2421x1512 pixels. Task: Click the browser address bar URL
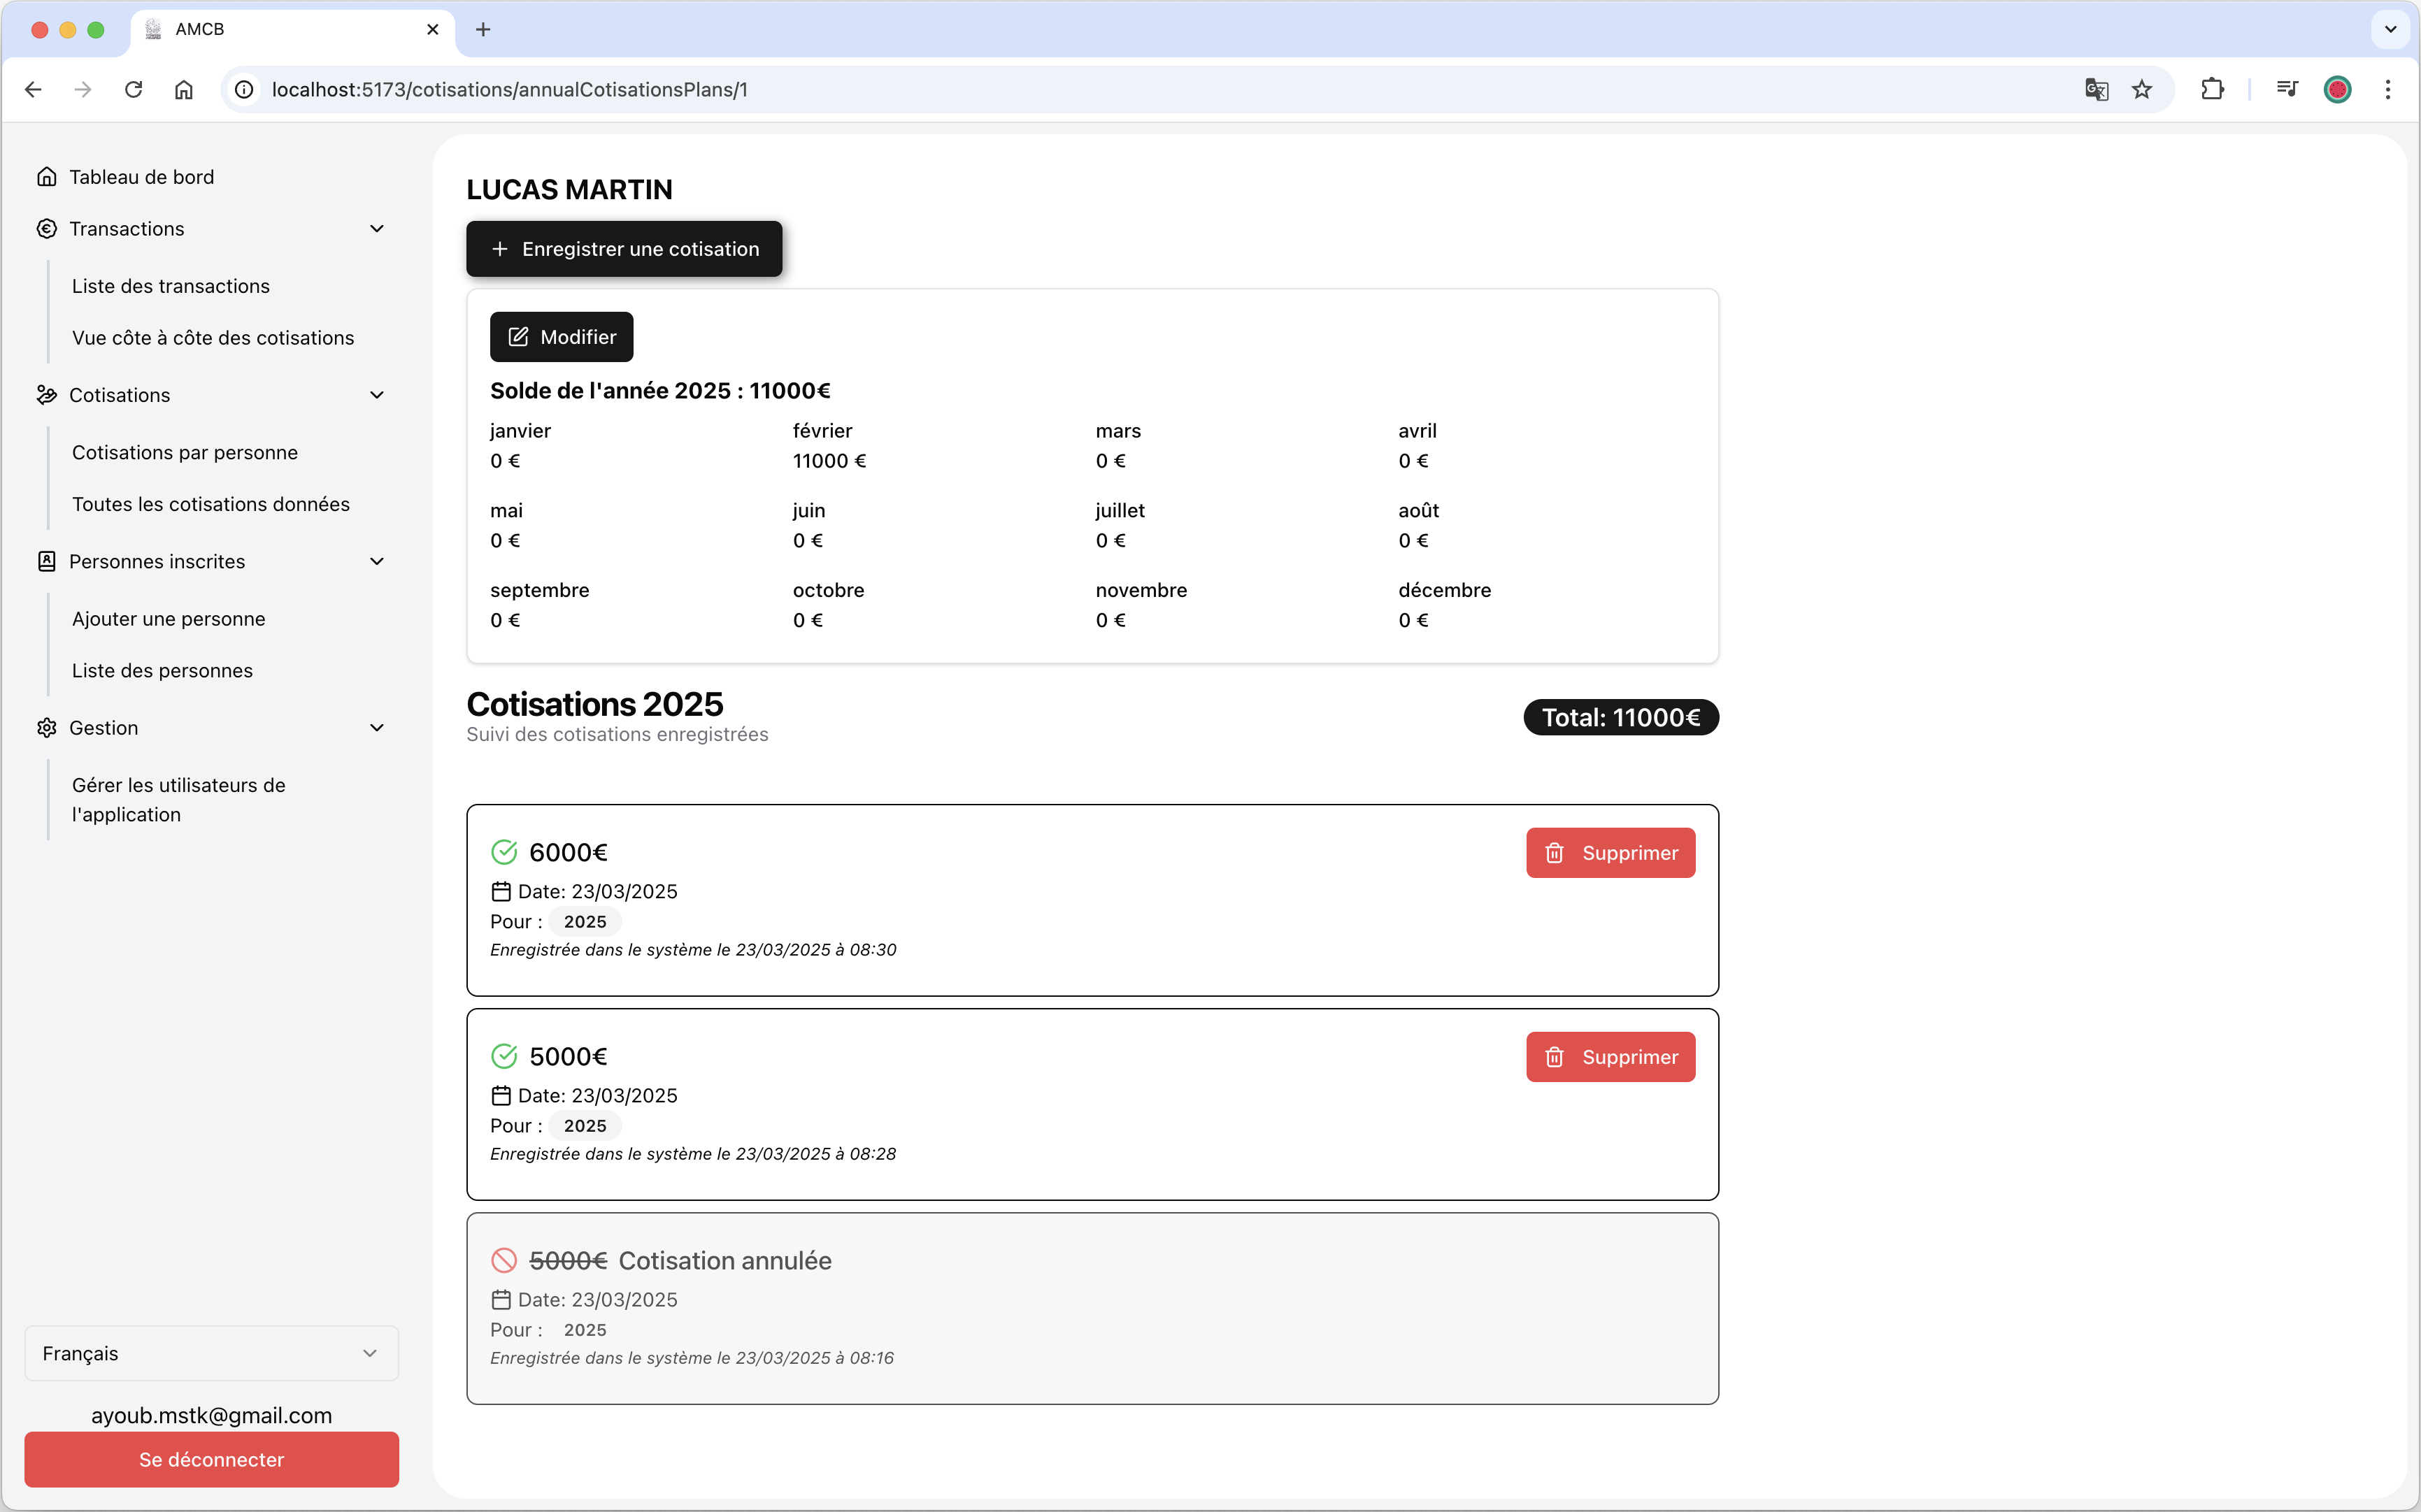(x=509, y=90)
